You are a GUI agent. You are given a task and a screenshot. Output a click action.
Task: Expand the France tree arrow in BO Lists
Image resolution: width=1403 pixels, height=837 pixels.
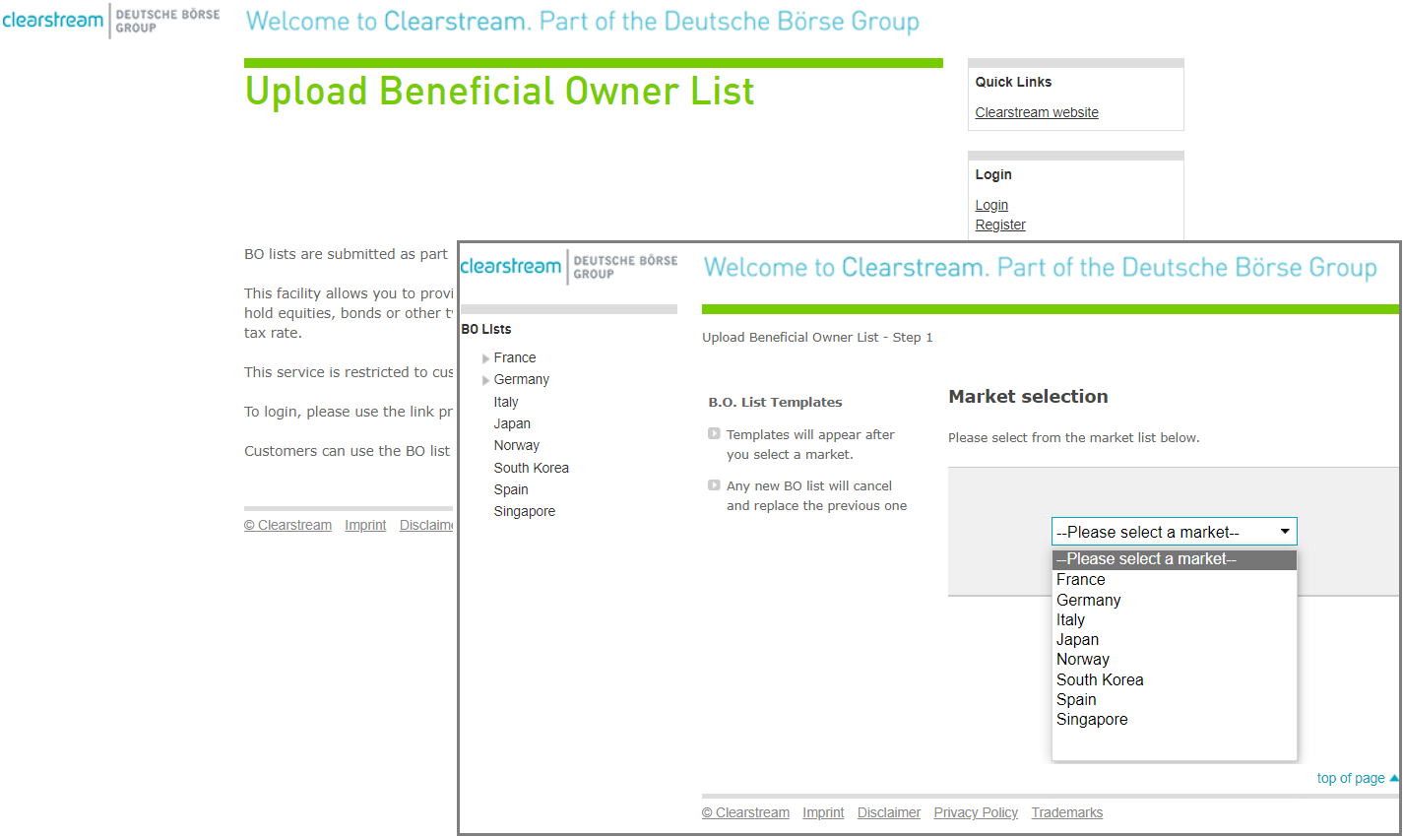point(486,358)
